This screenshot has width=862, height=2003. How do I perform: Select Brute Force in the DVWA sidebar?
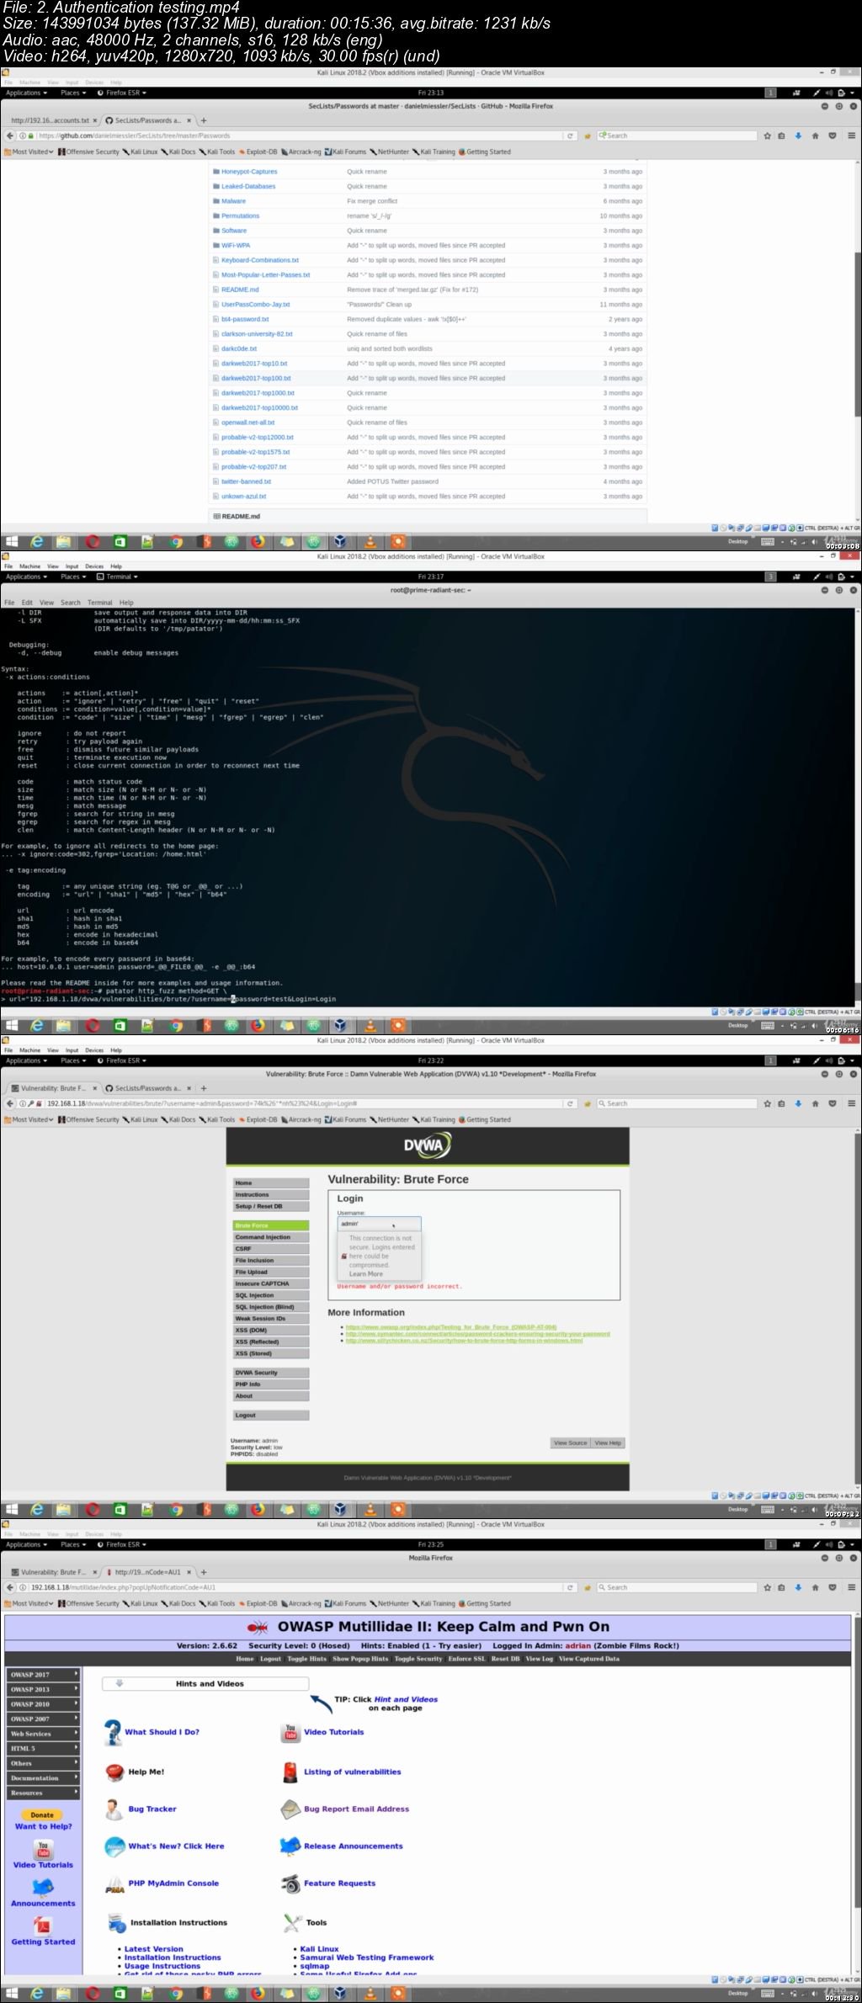(271, 1225)
